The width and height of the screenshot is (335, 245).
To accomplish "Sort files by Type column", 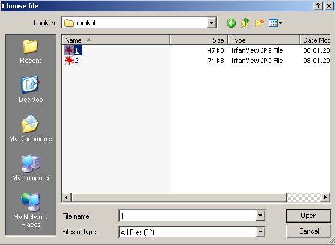I will point(263,40).
